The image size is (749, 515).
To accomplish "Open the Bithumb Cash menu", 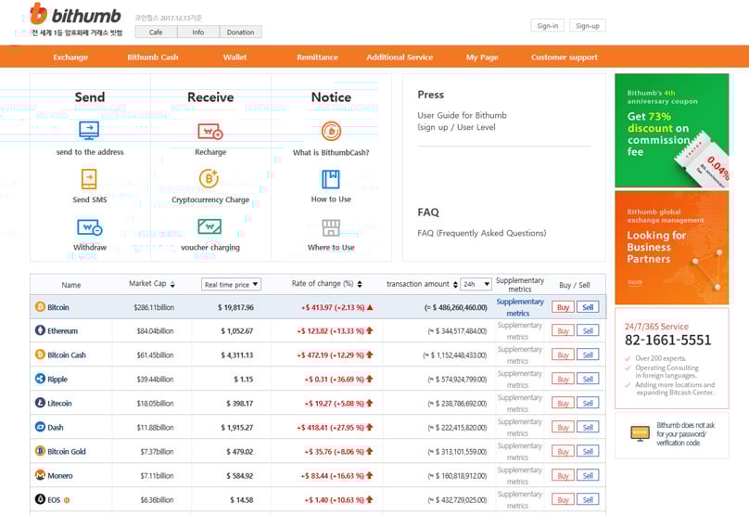I will pos(152,57).
